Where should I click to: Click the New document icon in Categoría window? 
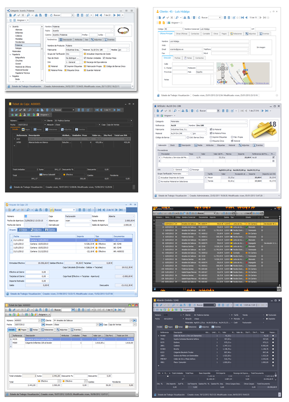pos(10,15)
